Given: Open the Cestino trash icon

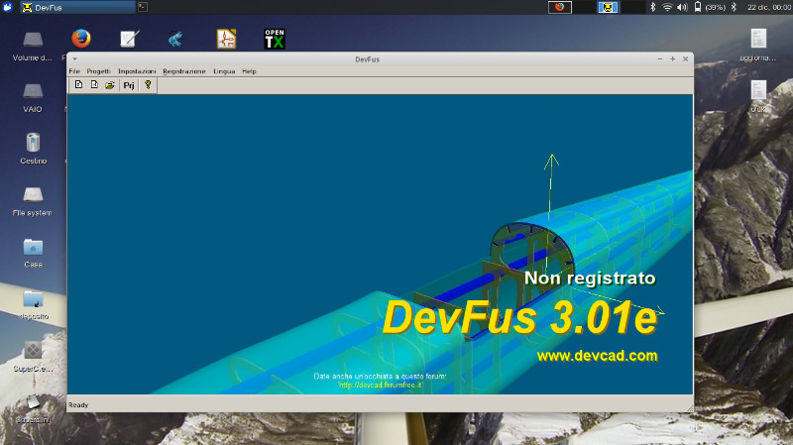Looking at the screenshot, I should tap(33, 143).
